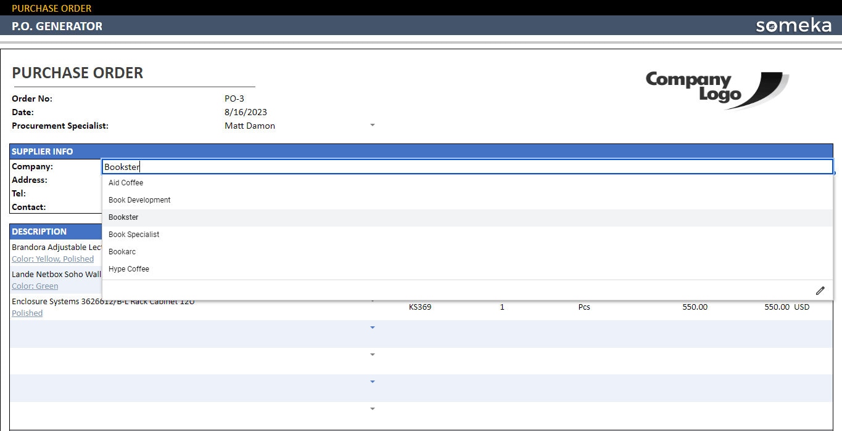Screen dimensions: 842x431
Task: Open the Procurement Specialist dropdown arrow
Action: pyautogui.click(x=372, y=125)
